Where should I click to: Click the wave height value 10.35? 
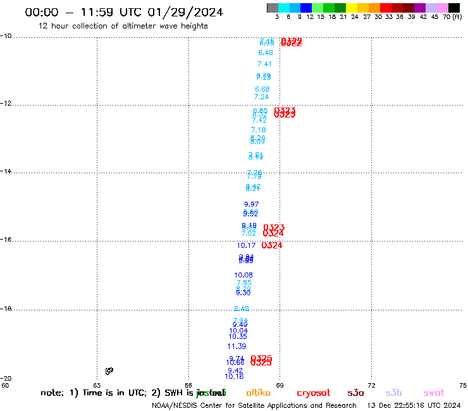tap(238, 336)
